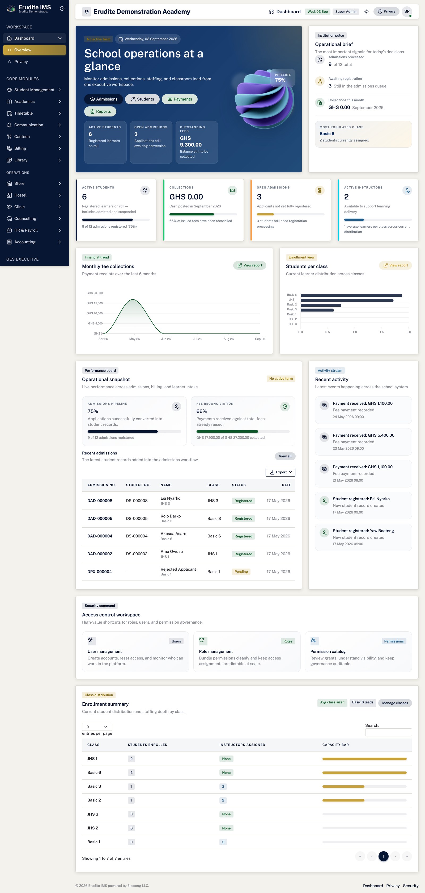This screenshot has height=893, width=425.
Task: Expand the Student Management chevron
Action: pyautogui.click(x=60, y=90)
